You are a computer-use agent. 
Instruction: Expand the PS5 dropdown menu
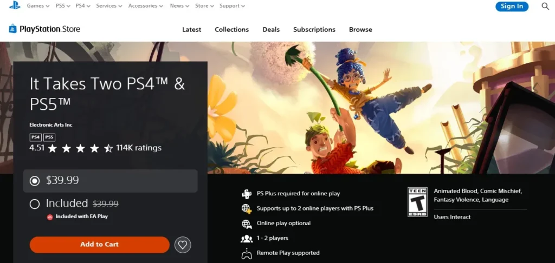(62, 6)
